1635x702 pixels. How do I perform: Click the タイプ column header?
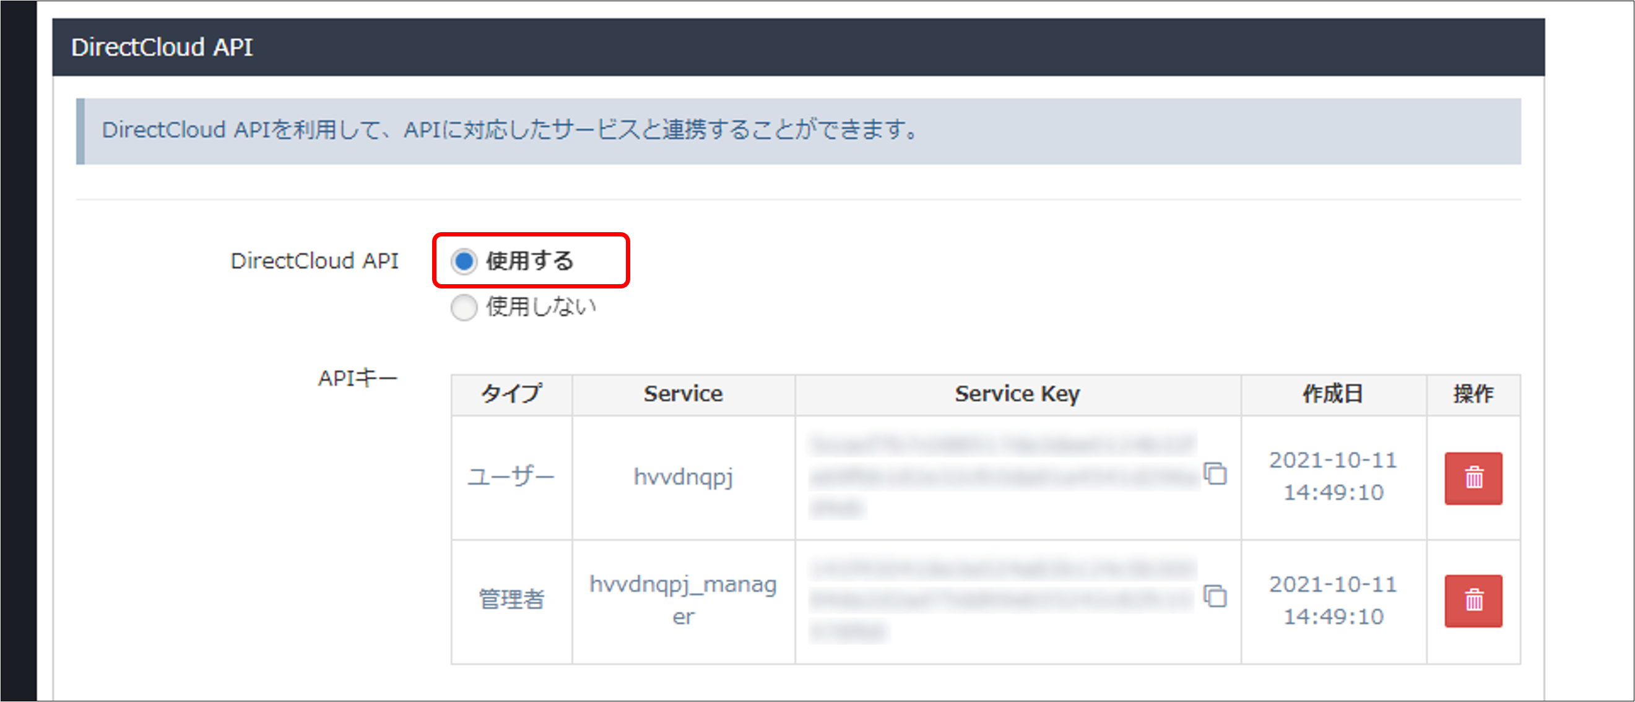(x=511, y=394)
